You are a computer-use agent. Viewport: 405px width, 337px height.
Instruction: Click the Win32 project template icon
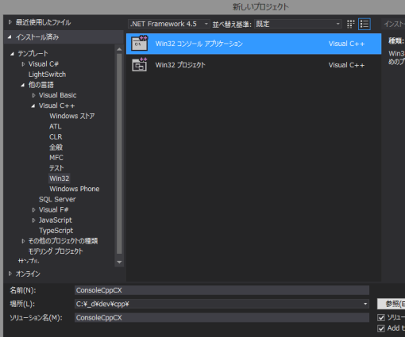pos(140,65)
